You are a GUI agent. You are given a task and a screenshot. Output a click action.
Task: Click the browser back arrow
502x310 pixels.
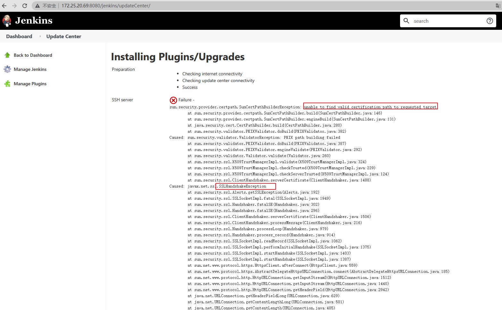pyautogui.click(x=4, y=6)
